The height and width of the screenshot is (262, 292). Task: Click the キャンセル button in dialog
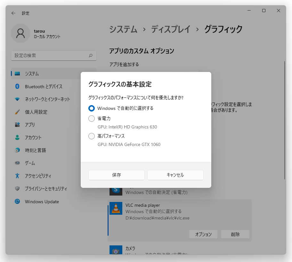click(175, 175)
